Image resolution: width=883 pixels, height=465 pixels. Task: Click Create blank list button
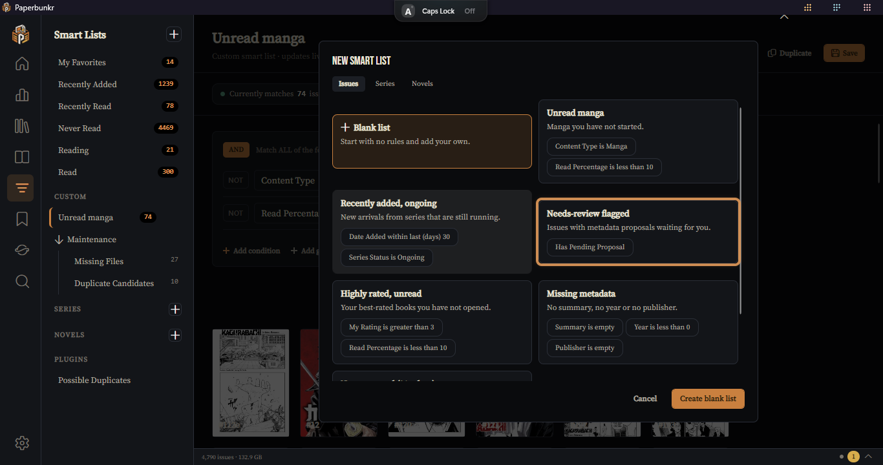(x=708, y=399)
